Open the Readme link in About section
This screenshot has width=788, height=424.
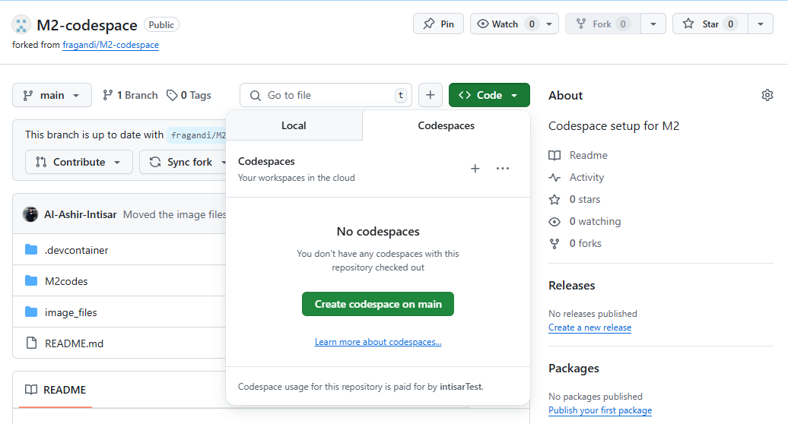coord(588,155)
